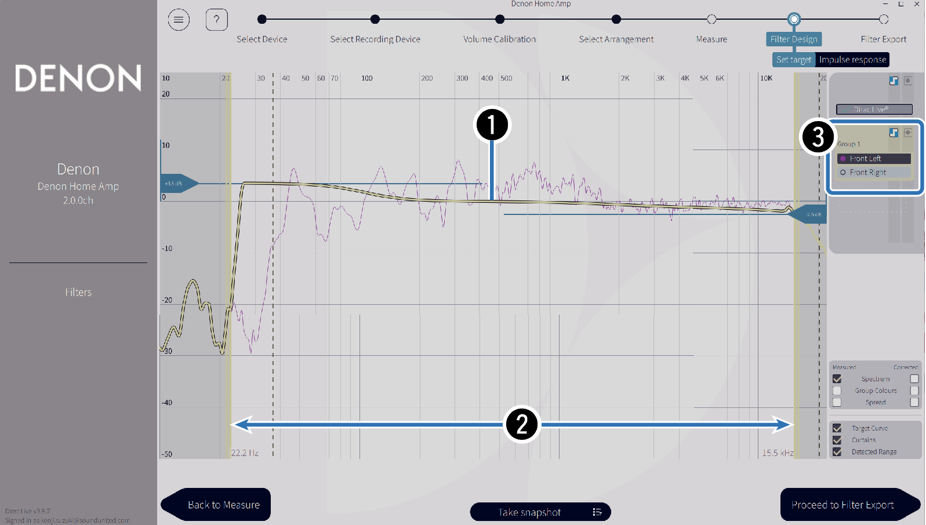Open the Filters section in the sidebar
The height and width of the screenshot is (525, 926).
pos(78,293)
